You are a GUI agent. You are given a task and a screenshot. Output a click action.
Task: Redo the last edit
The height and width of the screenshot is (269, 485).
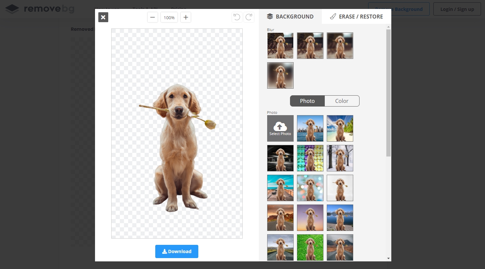[249, 17]
